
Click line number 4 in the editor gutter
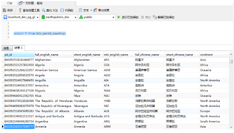point(8,34)
